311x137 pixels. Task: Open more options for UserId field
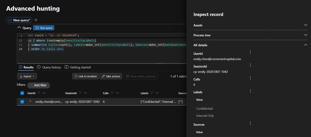pos(250,53)
